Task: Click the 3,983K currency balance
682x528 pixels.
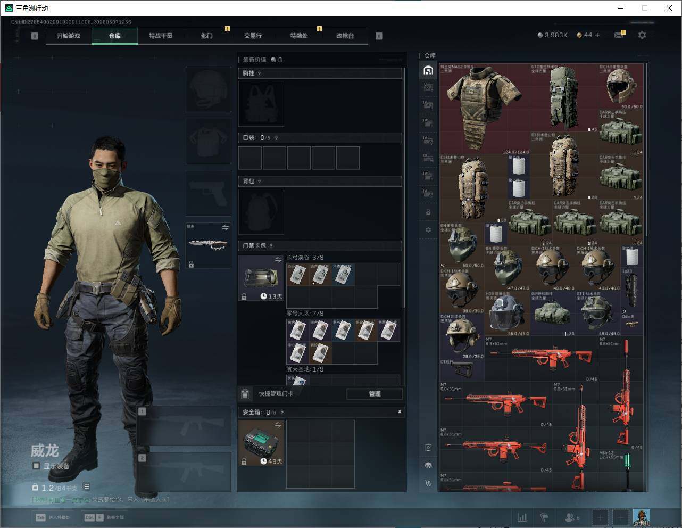Action: pyautogui.click(x=552, y=35)
